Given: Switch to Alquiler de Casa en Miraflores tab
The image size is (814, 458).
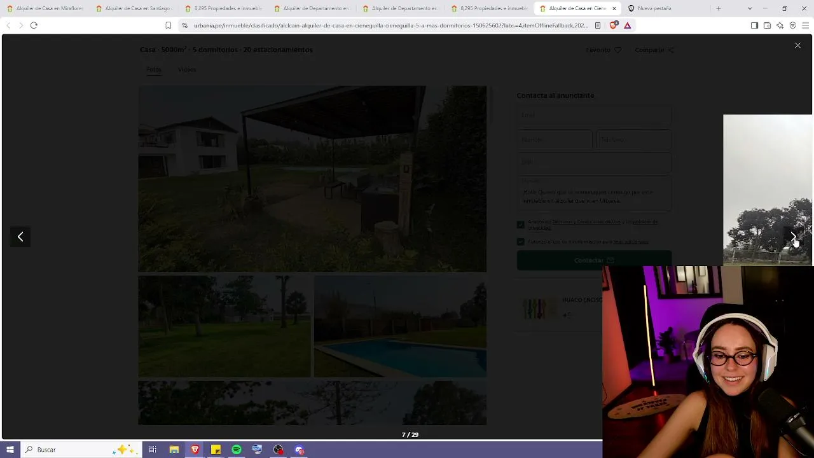Looking at the screenshot, I should (45, 8).
